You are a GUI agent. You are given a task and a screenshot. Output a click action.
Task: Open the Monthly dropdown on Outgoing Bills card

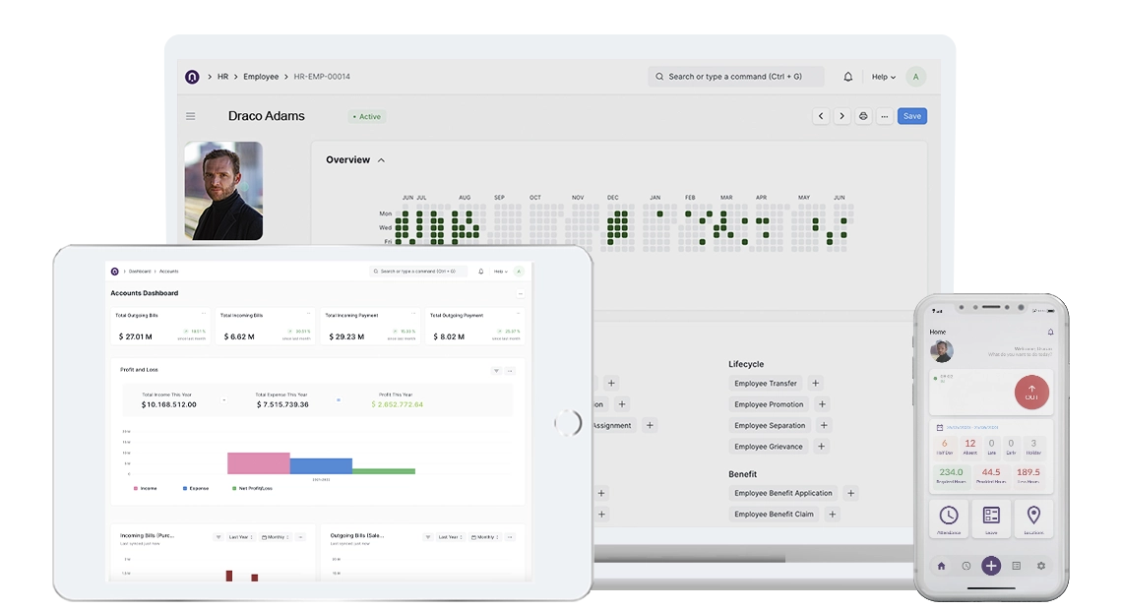click(484, 536)
